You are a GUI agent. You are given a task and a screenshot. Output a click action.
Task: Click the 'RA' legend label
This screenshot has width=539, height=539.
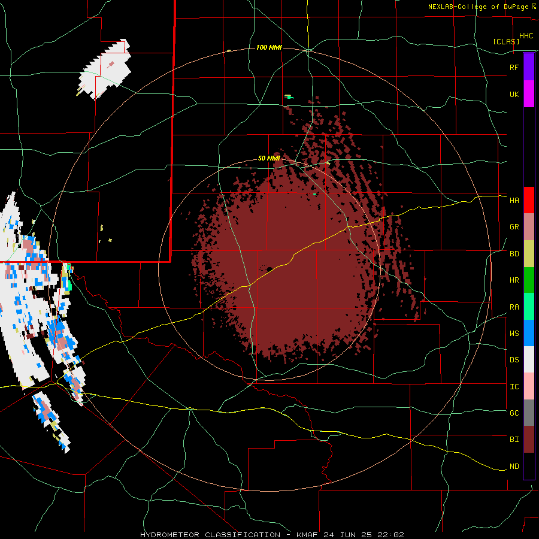point(514,307)
